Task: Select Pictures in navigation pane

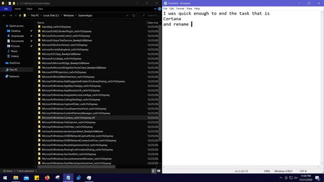Action: tap(15, 46)
